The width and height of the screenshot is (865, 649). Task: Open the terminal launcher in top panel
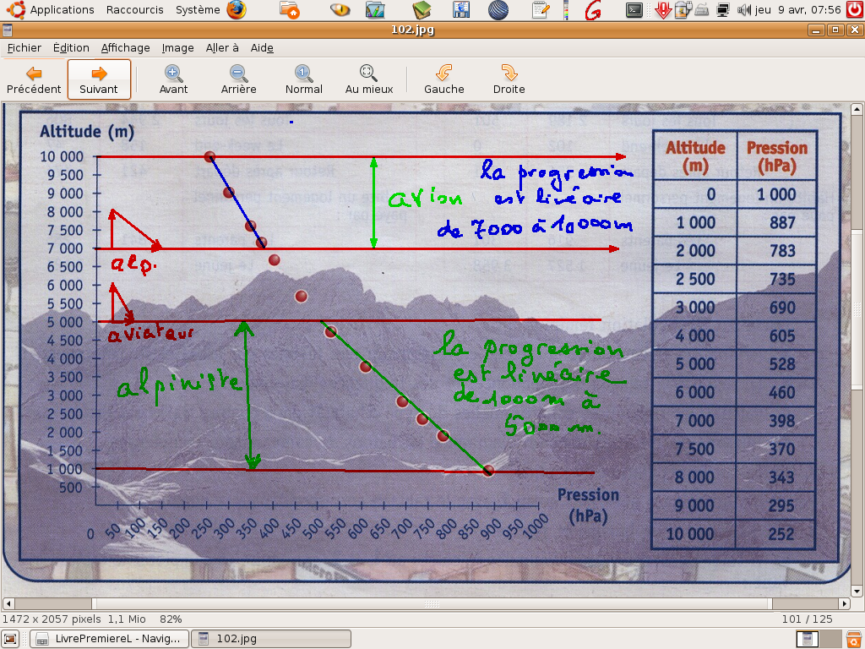[x=634, y=10]
